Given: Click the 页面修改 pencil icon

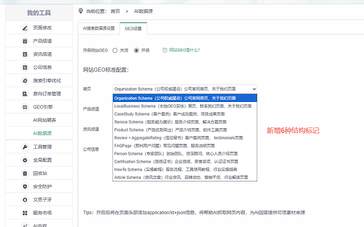Looking at the screenshot, I should (25, 28).
